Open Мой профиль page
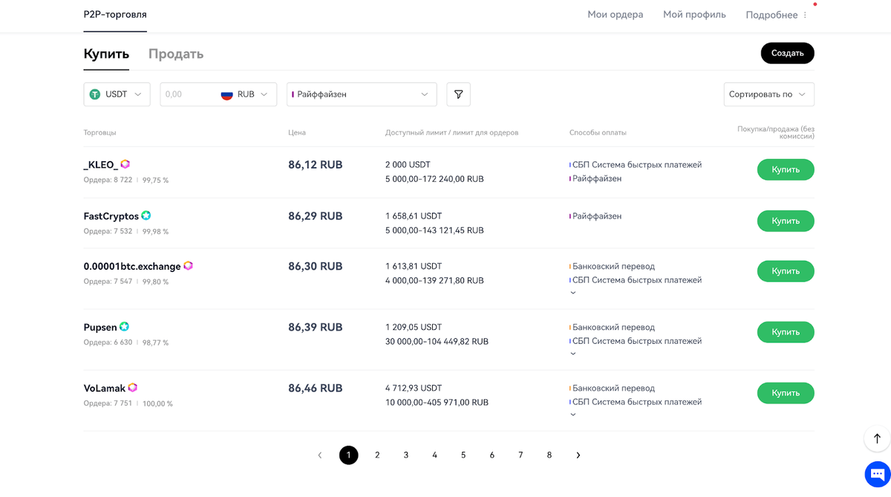 (x=694, y=14)
